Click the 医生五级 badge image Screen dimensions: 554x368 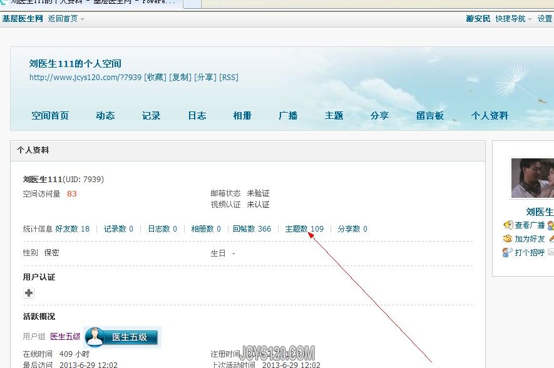(x=122, y=337)
